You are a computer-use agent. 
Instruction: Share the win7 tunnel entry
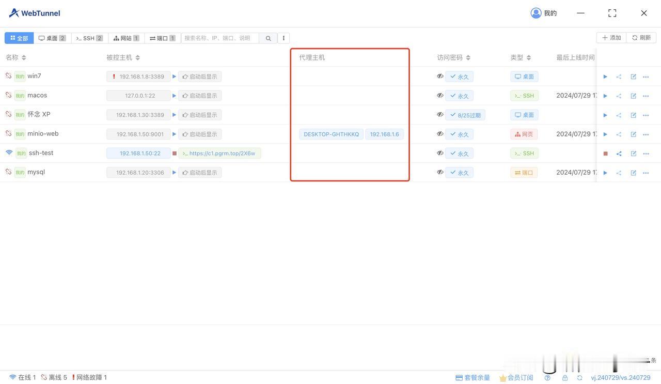619,77
